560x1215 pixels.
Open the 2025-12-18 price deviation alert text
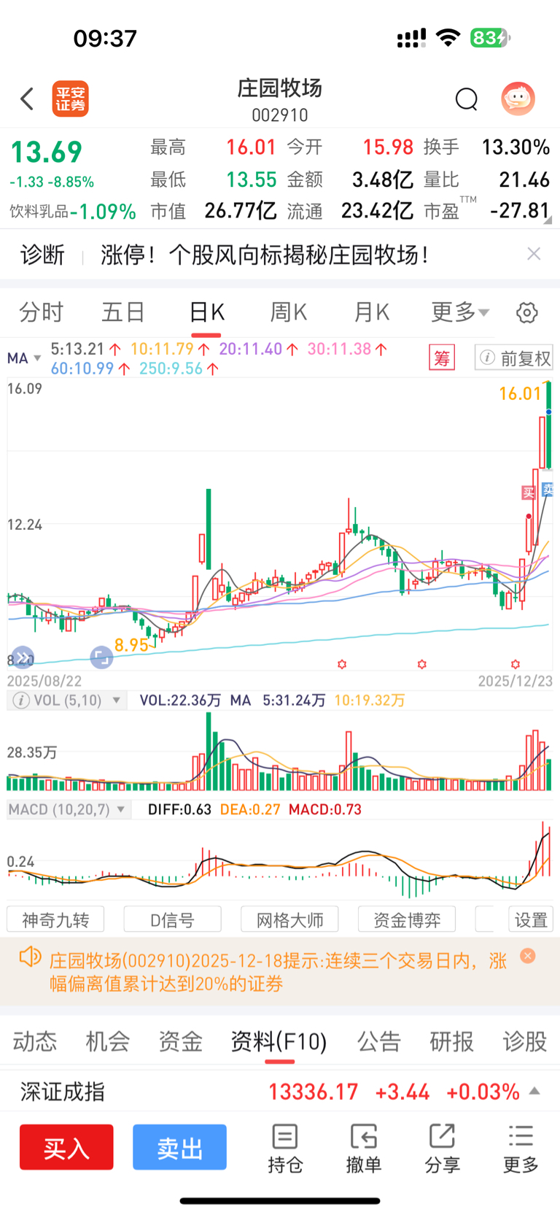[x=278, y=972]
